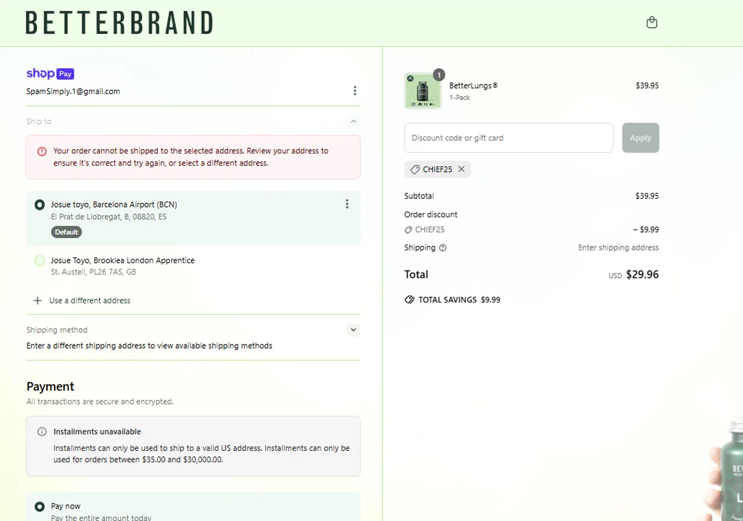The height and width of the screenshot is (521, 743).
Task: Click the quantity badge on product image
Action: 439,75
